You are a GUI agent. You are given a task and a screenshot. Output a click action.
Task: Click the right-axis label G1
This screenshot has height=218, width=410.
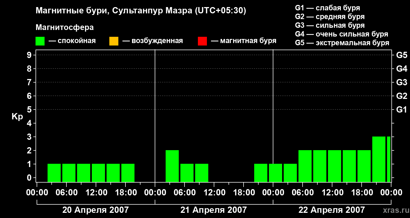coord(402,110)
